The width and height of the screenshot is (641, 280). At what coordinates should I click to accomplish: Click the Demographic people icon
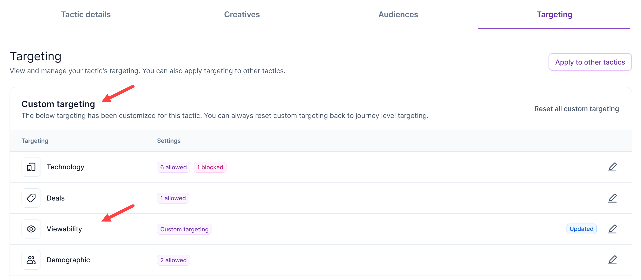click(31, 260)
